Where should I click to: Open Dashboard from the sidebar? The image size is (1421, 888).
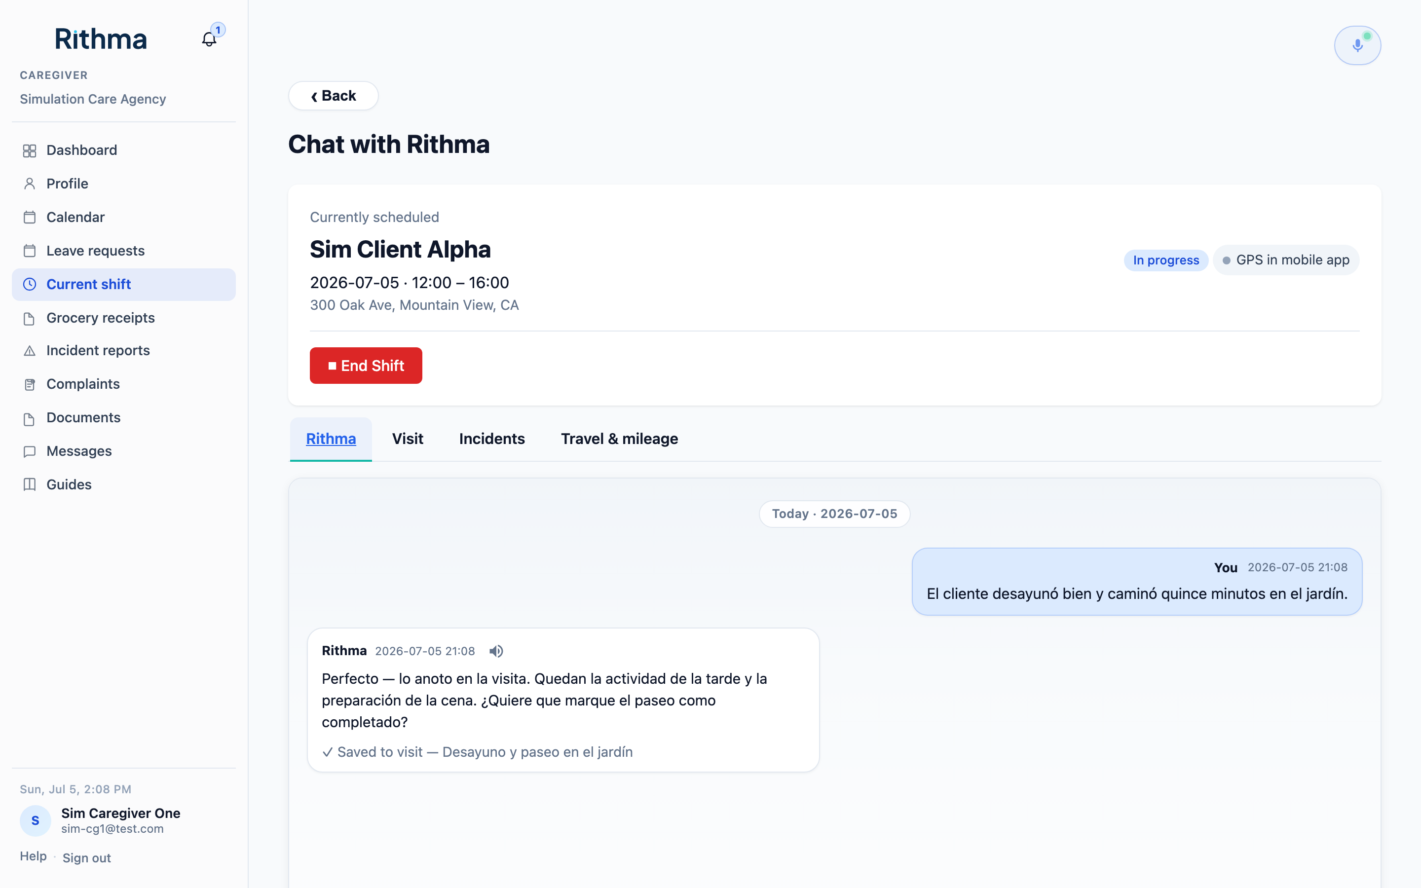coord(123,150)
